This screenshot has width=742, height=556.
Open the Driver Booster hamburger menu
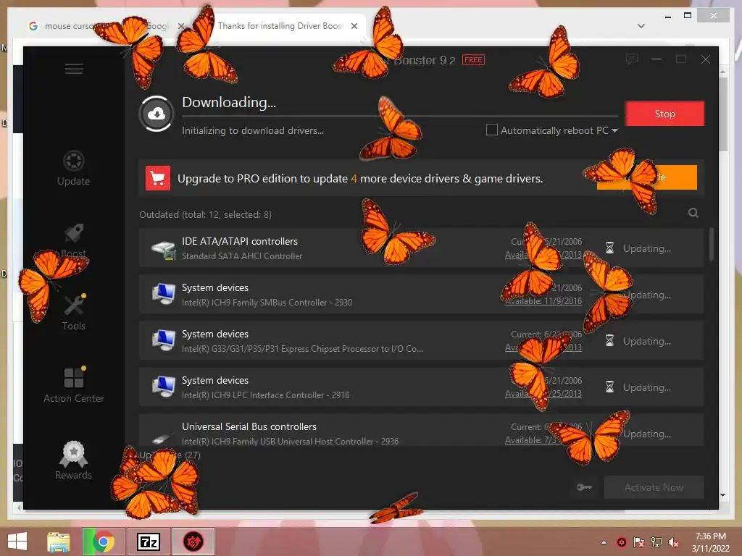click(74, 69)
